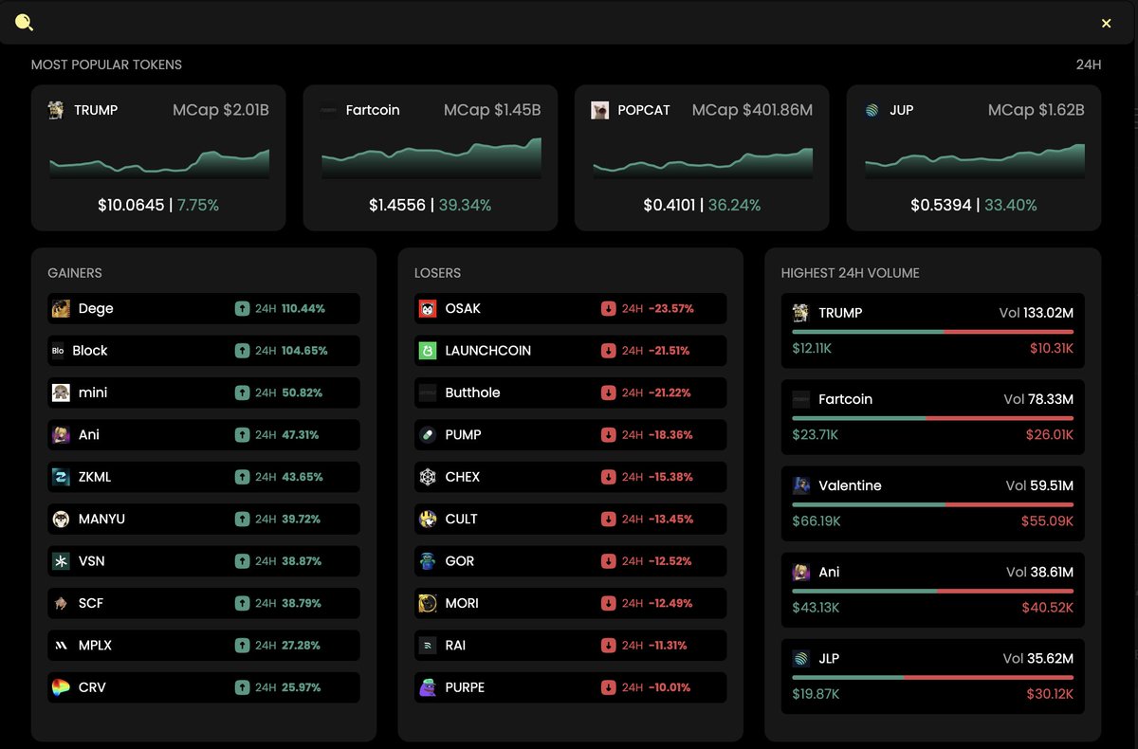Click into the search input field
Viewport: 1138px width, 749px height.
(567, 23)
